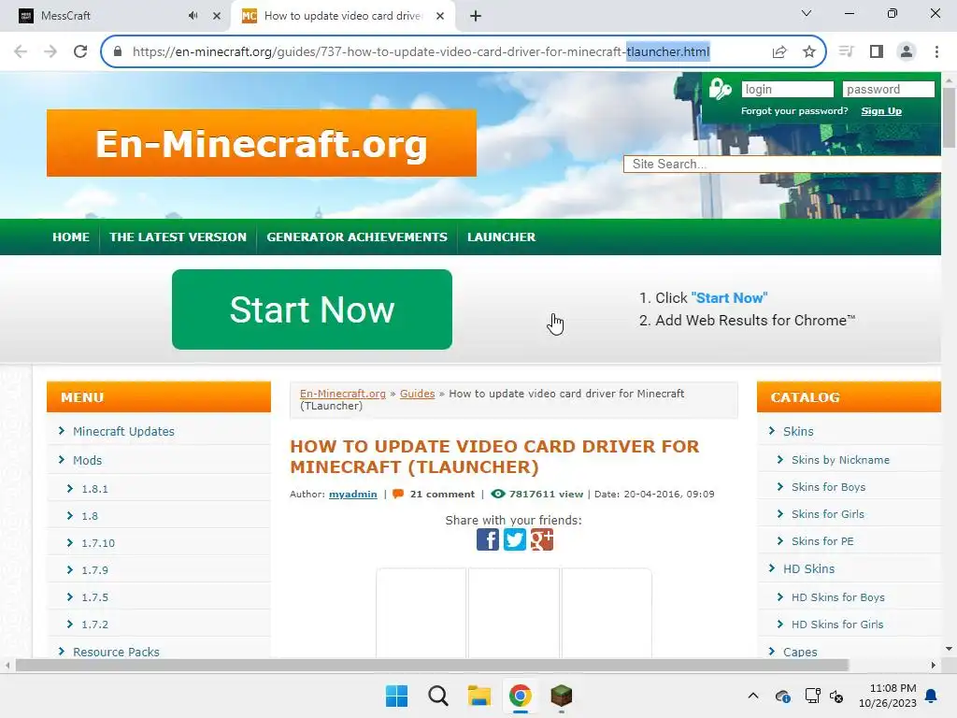
Task: Open HD Skins in the catalog
Action: coord(808,568)
